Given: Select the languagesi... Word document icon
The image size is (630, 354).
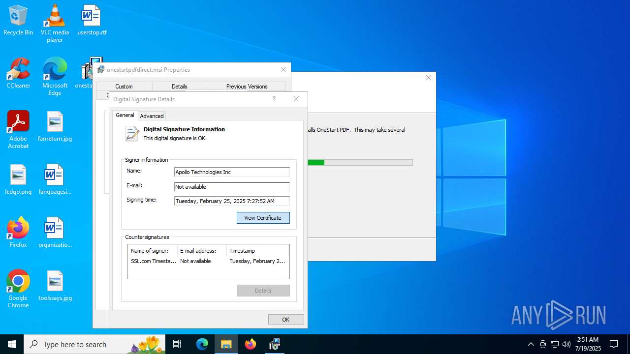Looking at the screenshot, I should pos(55,179).
